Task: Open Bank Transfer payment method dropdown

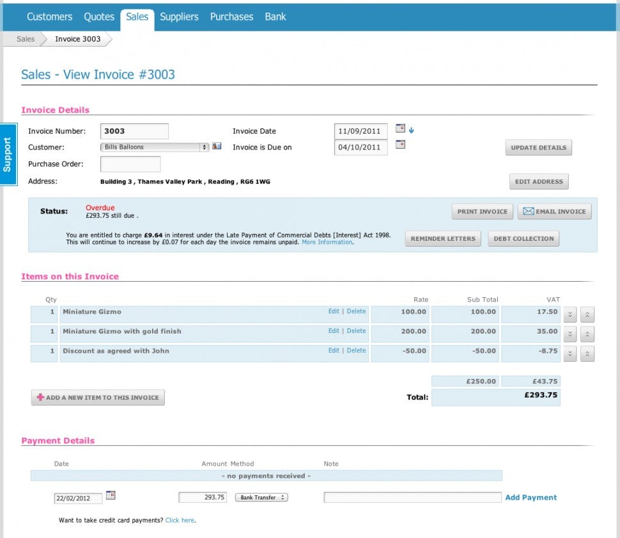Action: click(261, 497)
